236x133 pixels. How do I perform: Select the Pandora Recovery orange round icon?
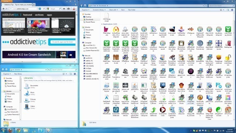tap(200, 98)
